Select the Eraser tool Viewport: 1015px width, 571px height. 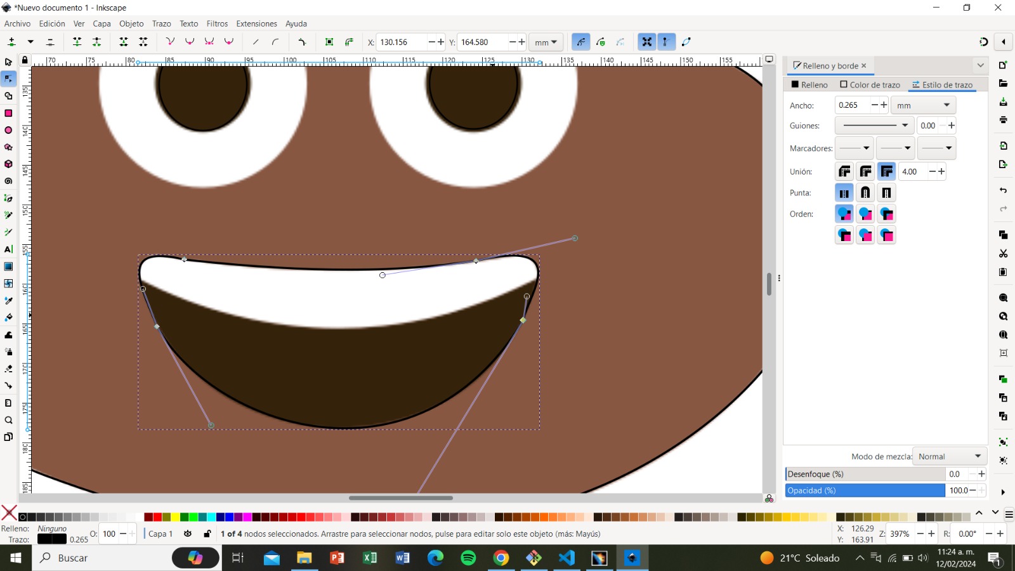pos(8,369)
